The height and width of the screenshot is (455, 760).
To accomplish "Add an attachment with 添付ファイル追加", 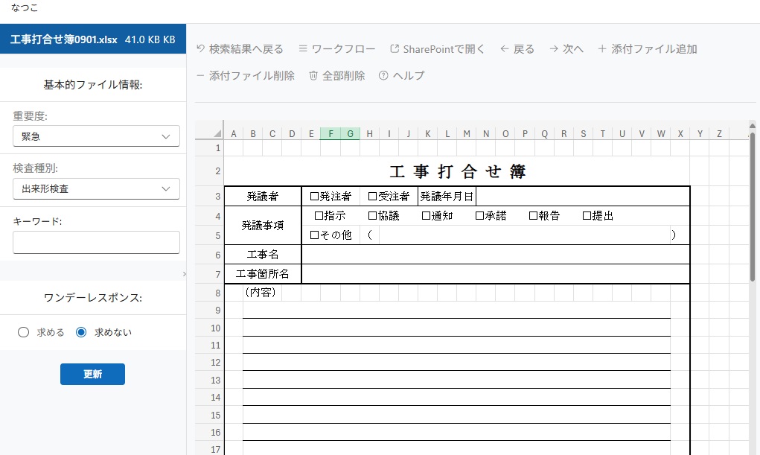I will click(602, 49).
